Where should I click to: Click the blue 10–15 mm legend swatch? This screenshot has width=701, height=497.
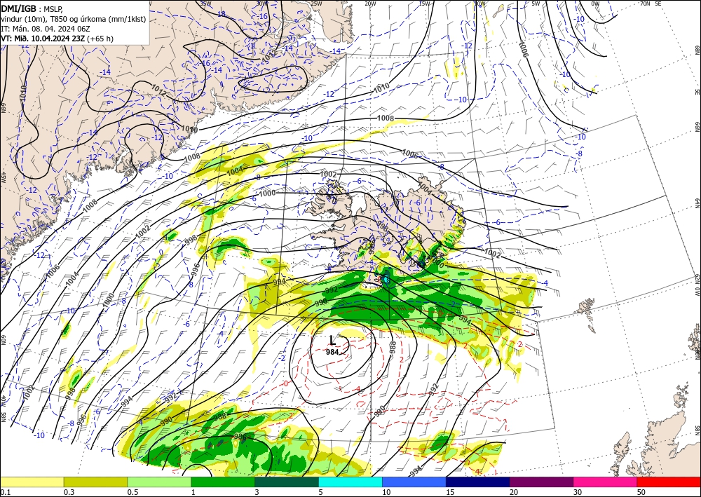click(414, 482)
